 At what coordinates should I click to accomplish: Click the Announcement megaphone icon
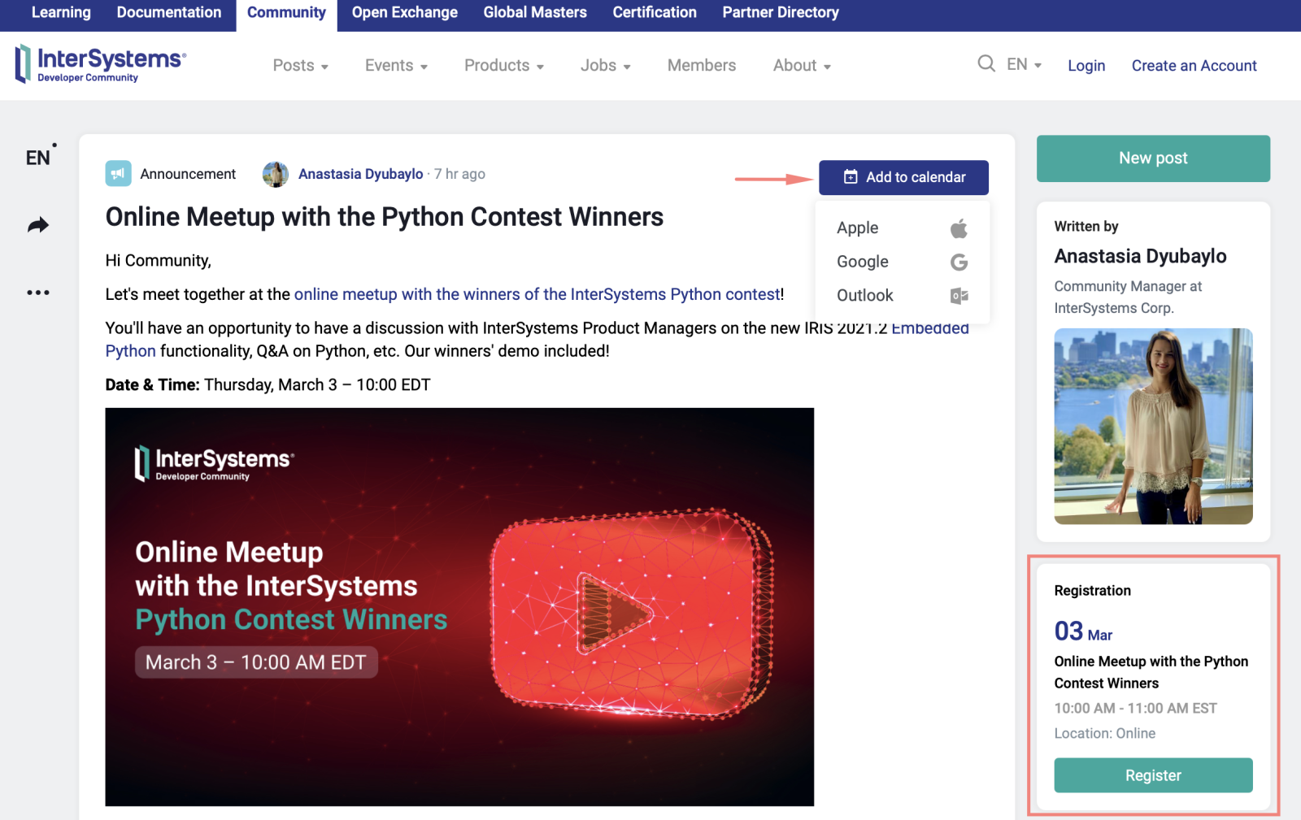(118, 174)
